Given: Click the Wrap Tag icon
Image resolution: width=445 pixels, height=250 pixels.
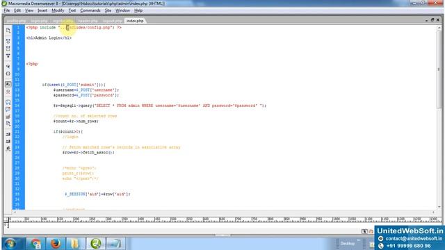Looking at the screenshot, I should point(8,117).
